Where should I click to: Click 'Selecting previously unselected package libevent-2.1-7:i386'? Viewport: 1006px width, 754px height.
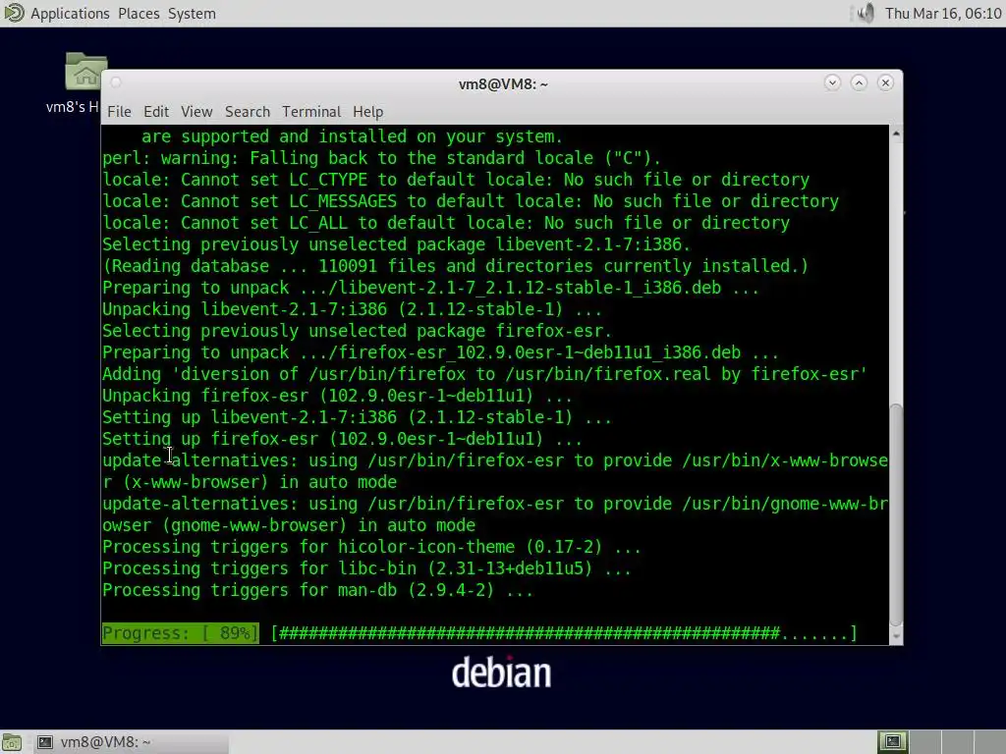pos(397,244)
